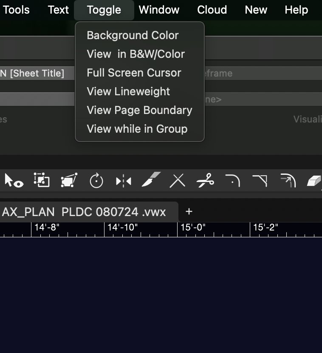Viewport: 322px width, 353px height.
Task: Toggle Full Screen Cursor option
Action: (134, 73)
